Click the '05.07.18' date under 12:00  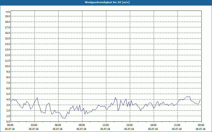tap(105, 129)
